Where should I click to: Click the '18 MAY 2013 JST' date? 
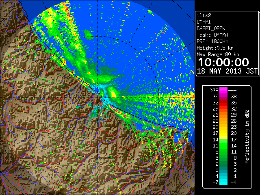click(x=227, y=71)
